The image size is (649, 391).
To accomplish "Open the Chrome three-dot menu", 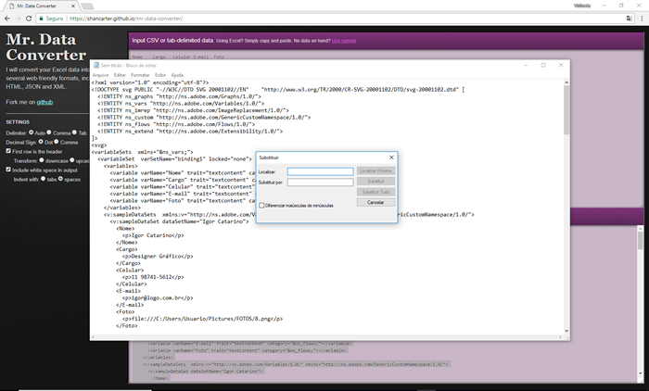I will [642, 19].
